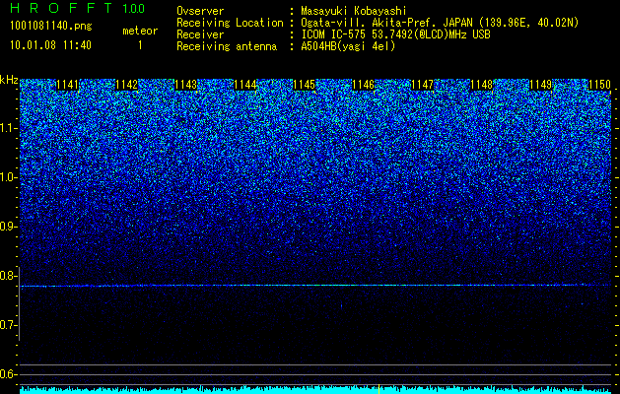Screen dimensions: 620x394
Task: Click observer name Masayuki Kobayashi
Action: point(354,11)
